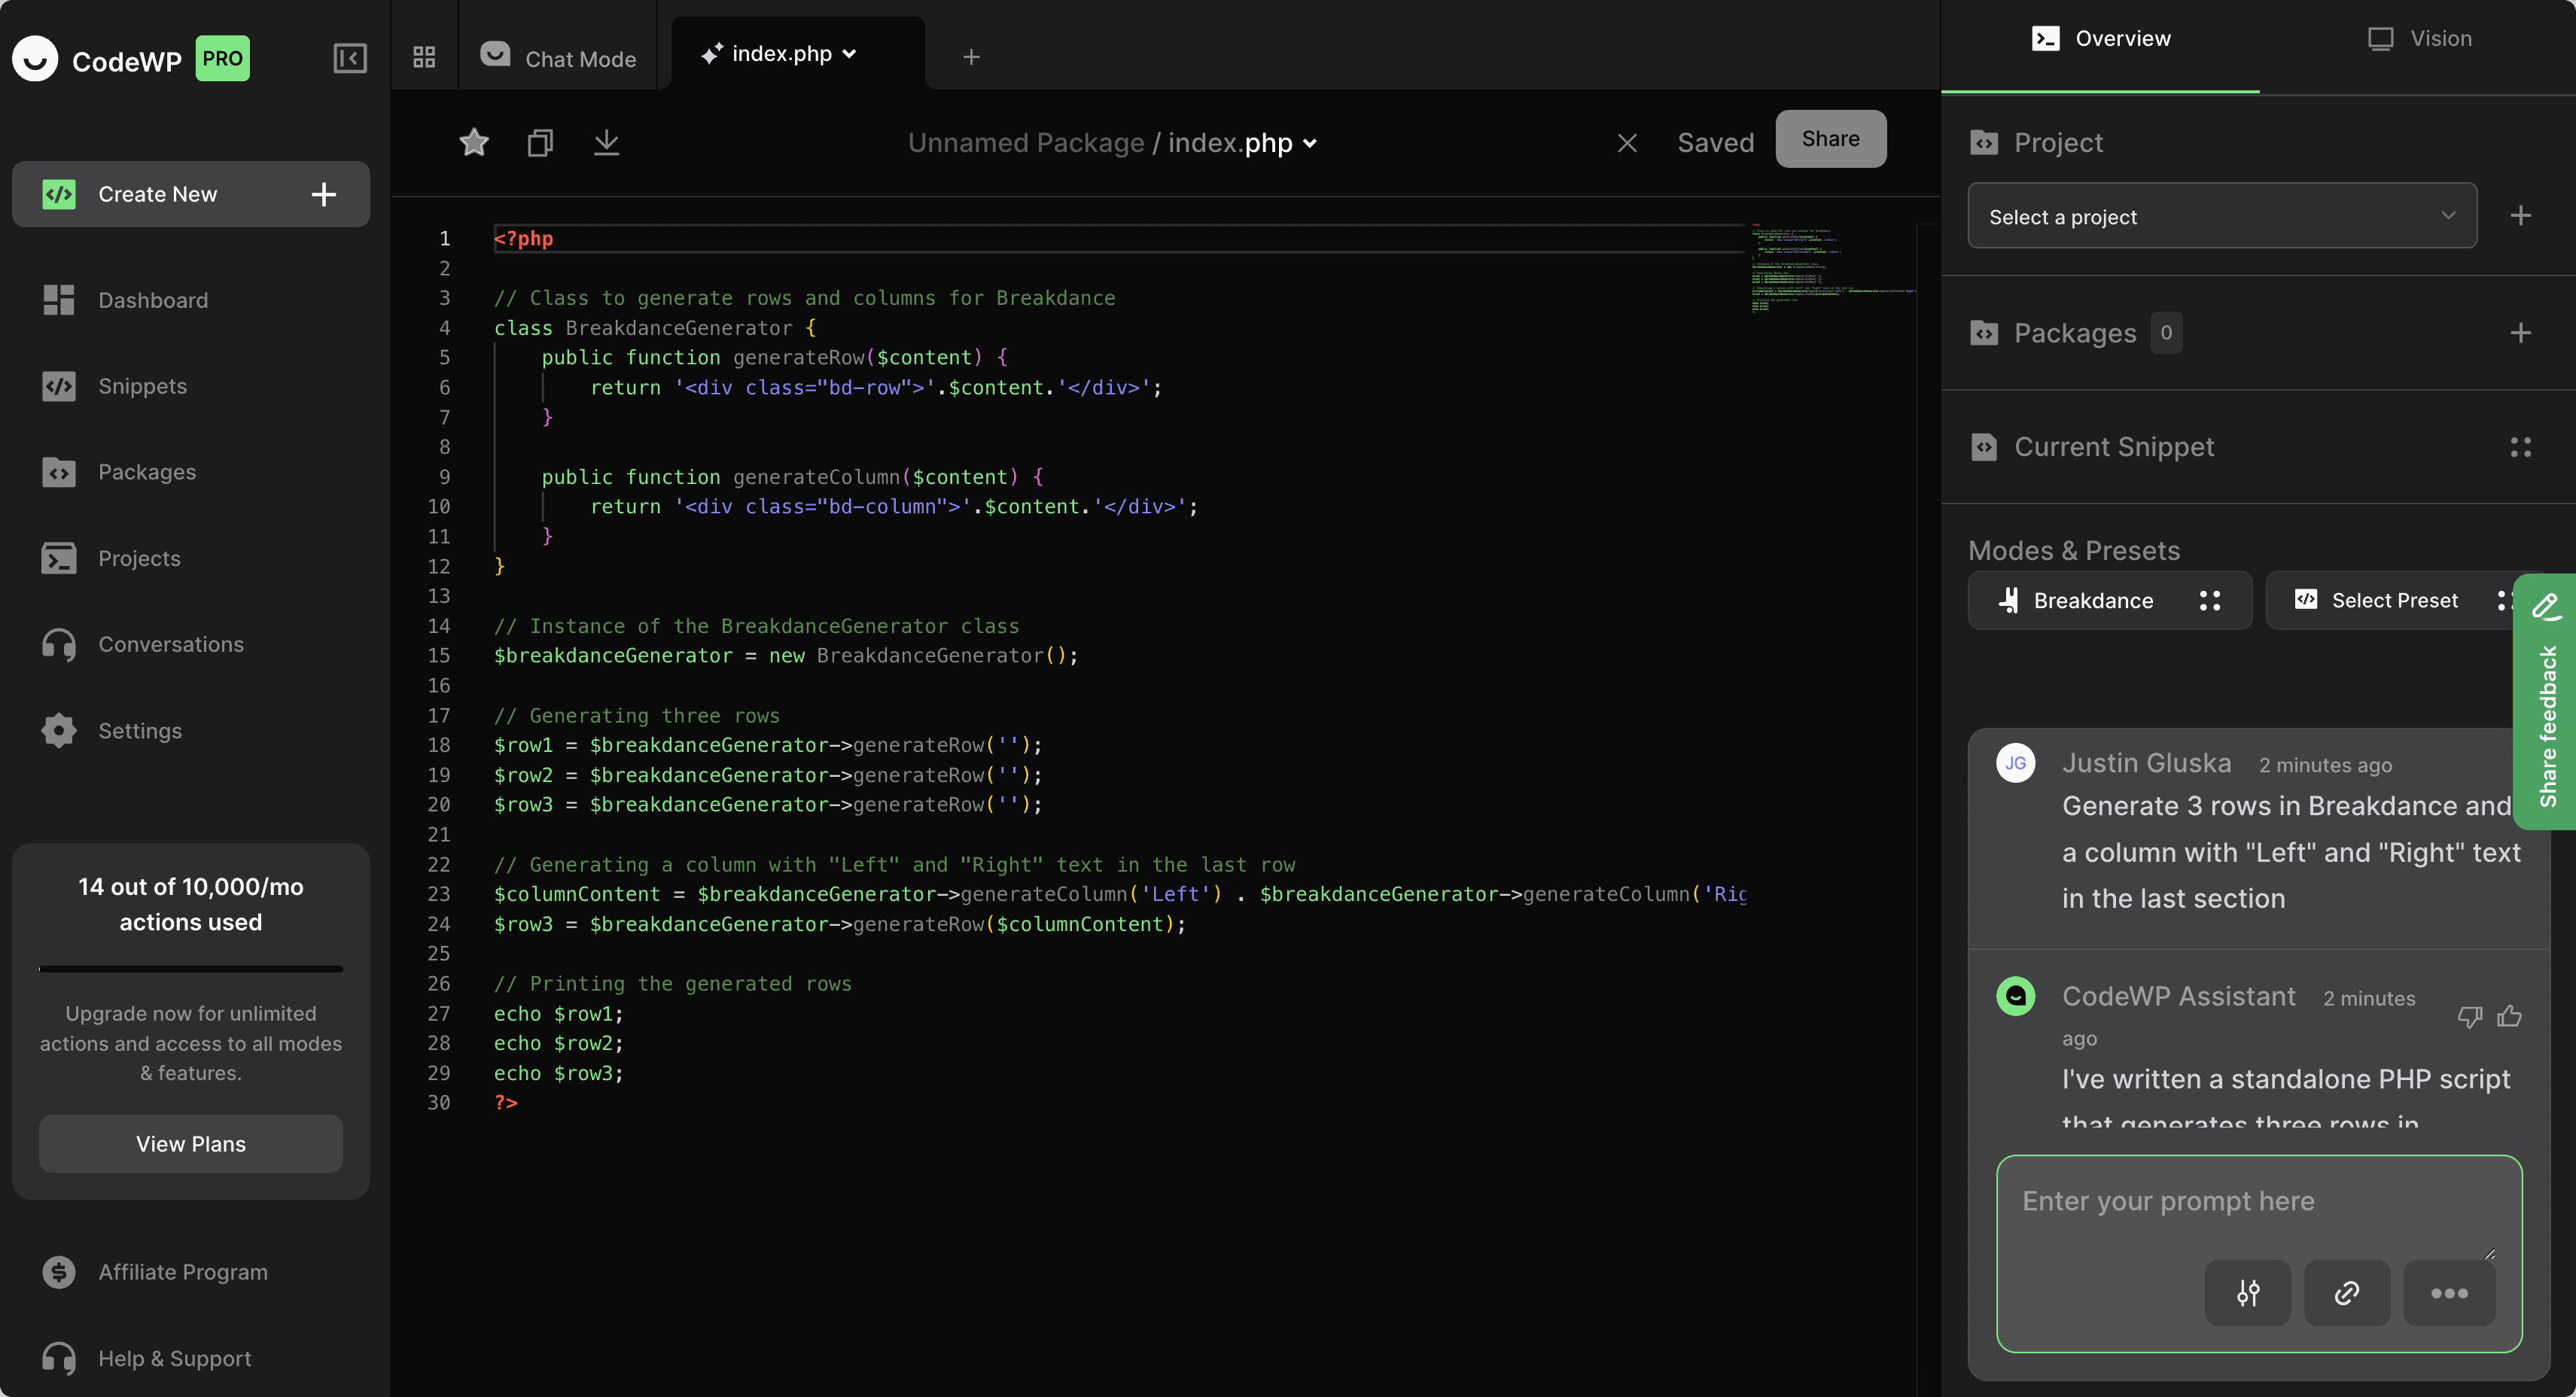Viewport: 2576px width, 1397px height.
Task: Add a new package with plus icon
Action: coord(2521,333)
